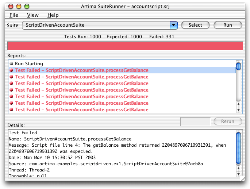
Task: Open the View menu
Action: click(33, 15)
